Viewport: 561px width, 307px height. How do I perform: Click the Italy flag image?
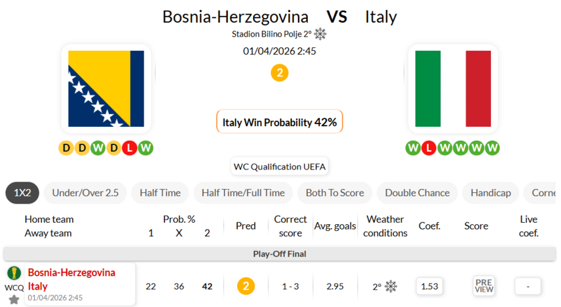(x=453, y=89)
